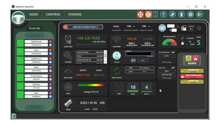The height and width of the screenshot is (124, 220).
Task: Toggle power for Prometheus service
Action: [50, 76]
